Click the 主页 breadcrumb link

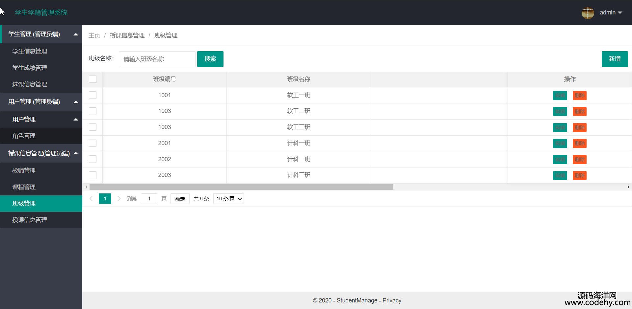tap(94, 35)
